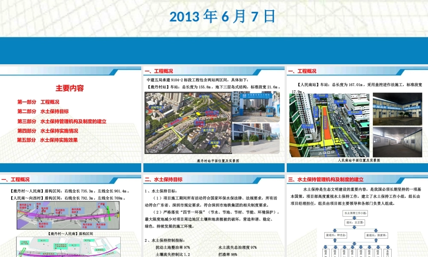The height and width of the screenshot is (257, 428).
Task: Select the "水土保持工作小组" org chart box
Action: click(355, 213)
